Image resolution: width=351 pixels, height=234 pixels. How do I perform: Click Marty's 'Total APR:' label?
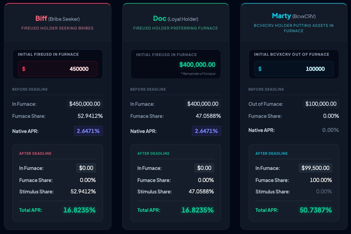(x=267, y=210)
